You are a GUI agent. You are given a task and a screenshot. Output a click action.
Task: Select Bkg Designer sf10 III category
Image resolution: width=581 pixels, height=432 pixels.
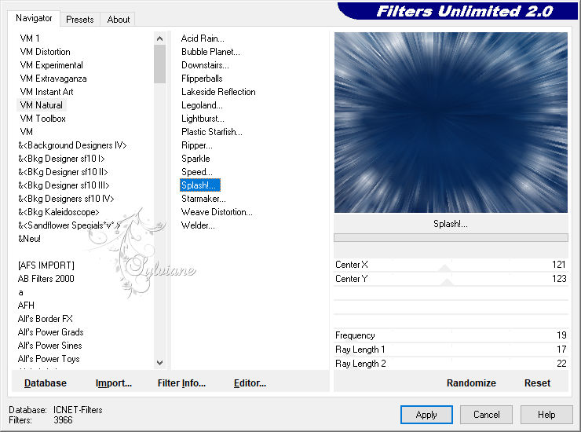point(64,185)
